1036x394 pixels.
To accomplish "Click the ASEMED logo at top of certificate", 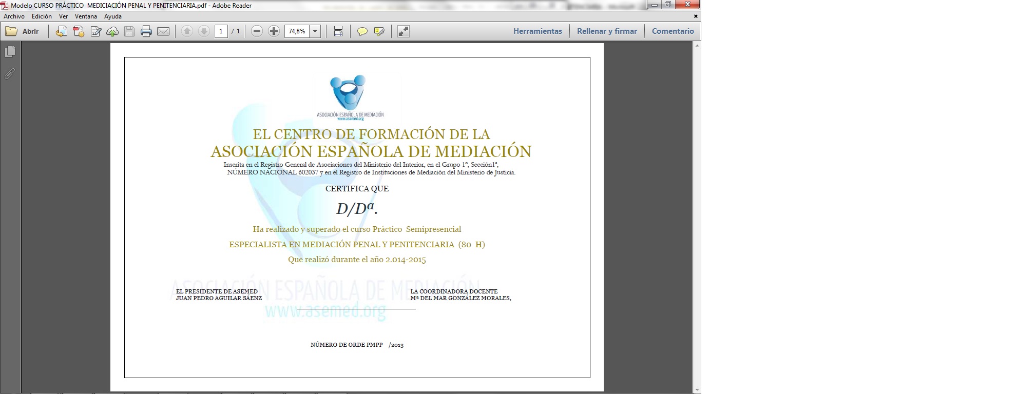I will click(350, 97).
